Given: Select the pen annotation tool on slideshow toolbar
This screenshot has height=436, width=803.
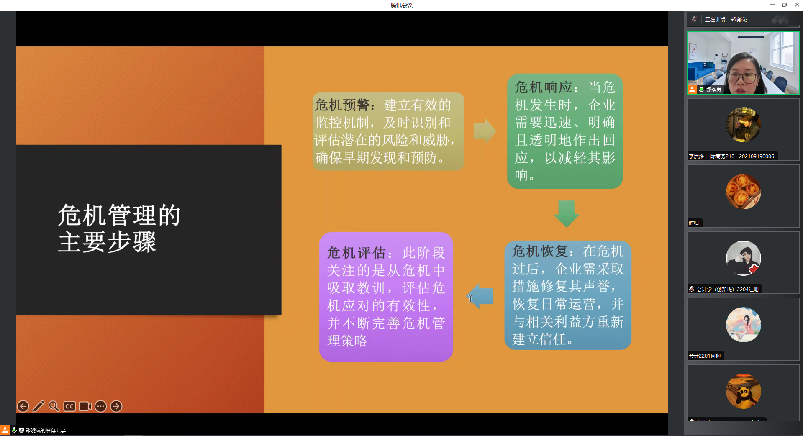Looking at the screenshot, I should (38, 406).
